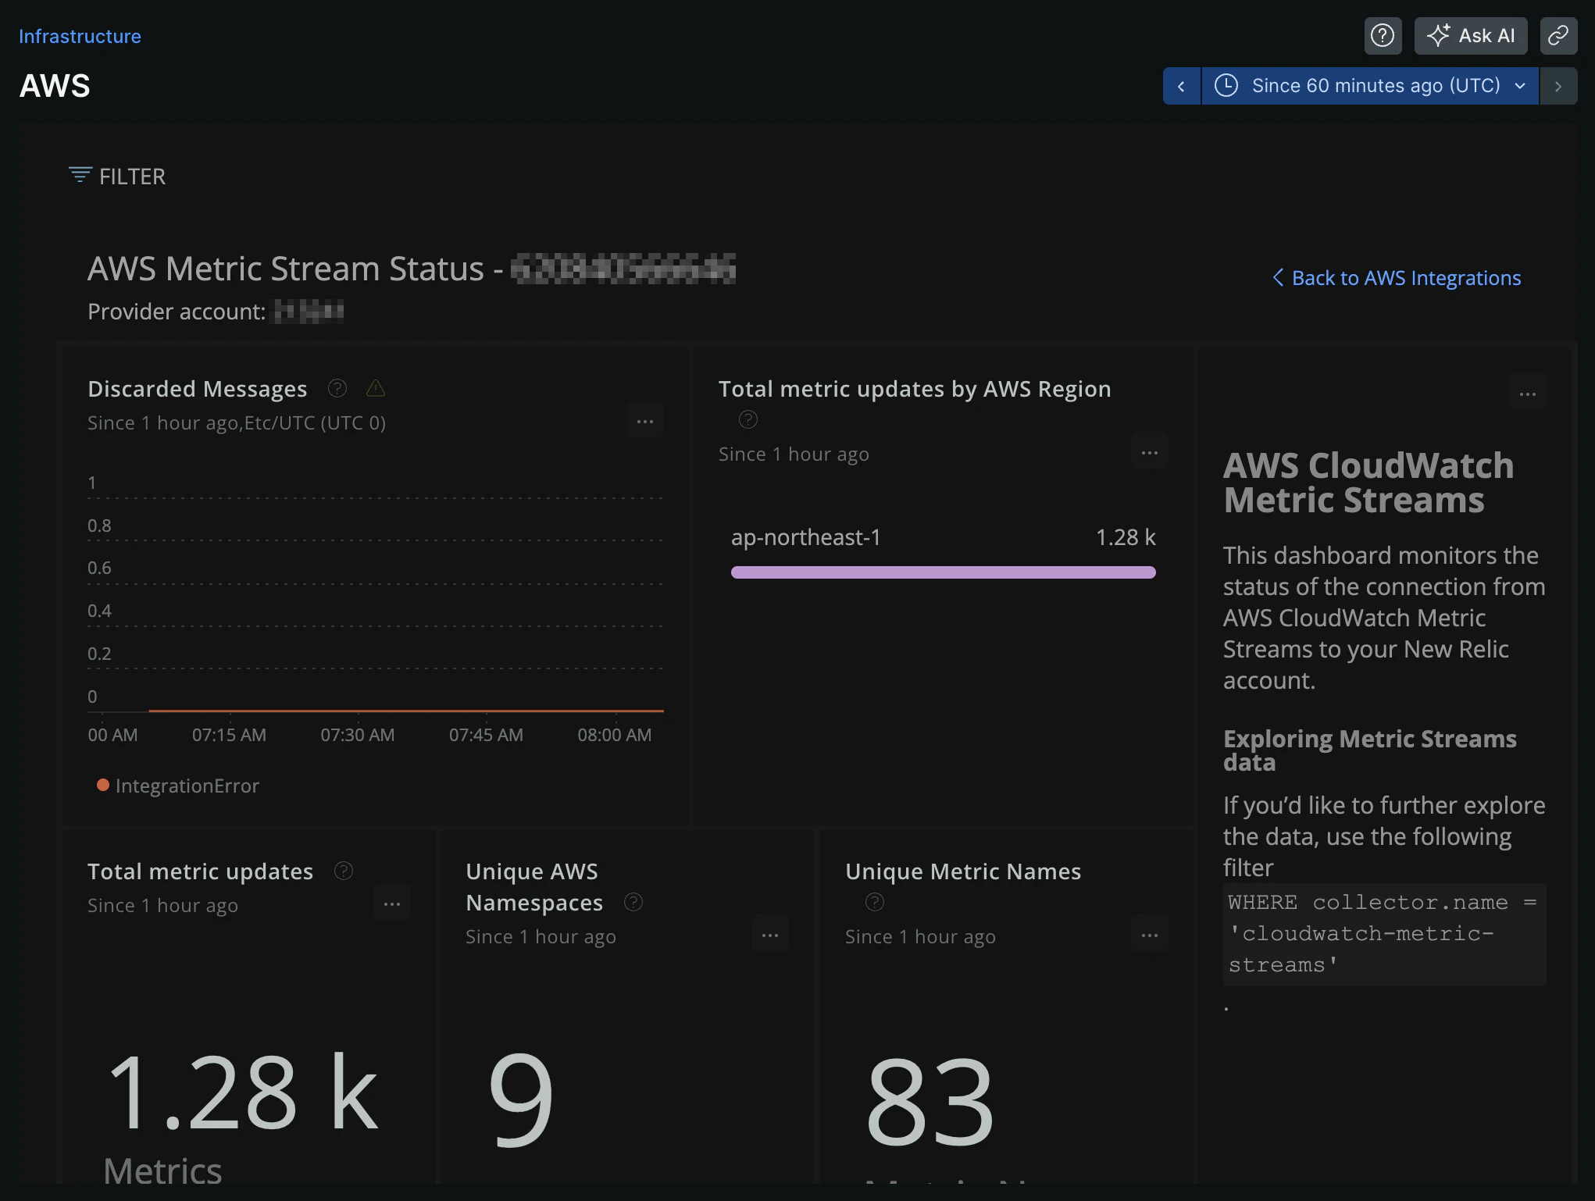Click the Discarded Messages widget title
Viewport: 1595px width, 1201px height.
pos(198,388)
